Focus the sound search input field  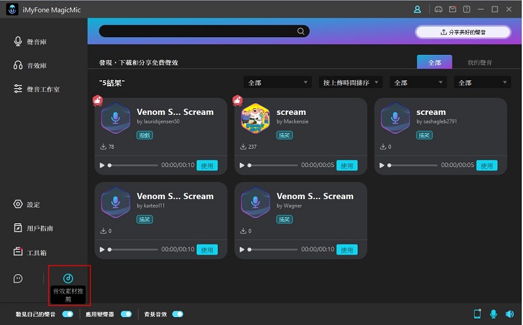(204, 31)
